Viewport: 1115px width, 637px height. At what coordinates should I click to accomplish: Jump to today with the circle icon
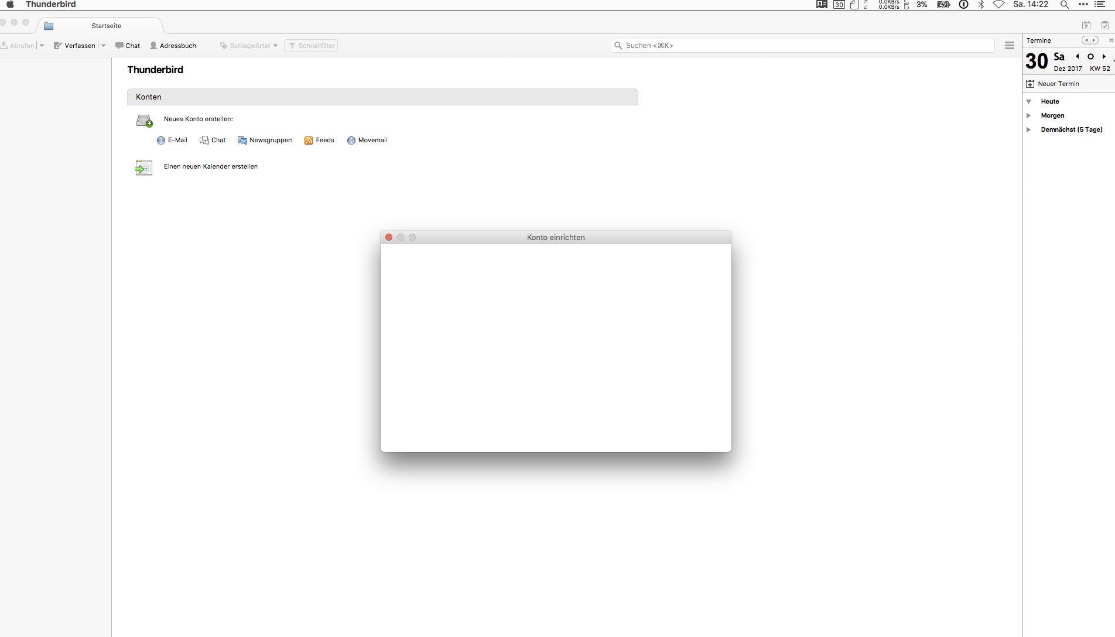point(1090,57)
